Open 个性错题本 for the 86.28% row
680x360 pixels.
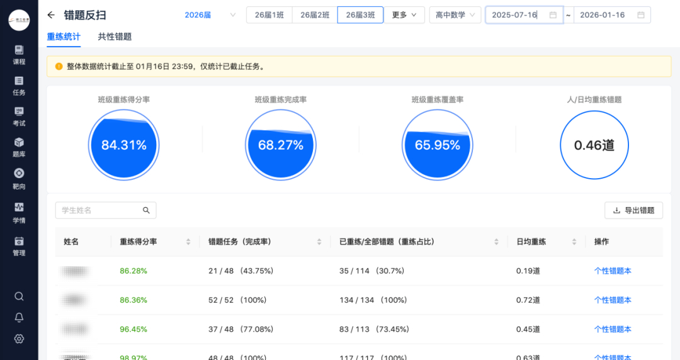[613, 271]
